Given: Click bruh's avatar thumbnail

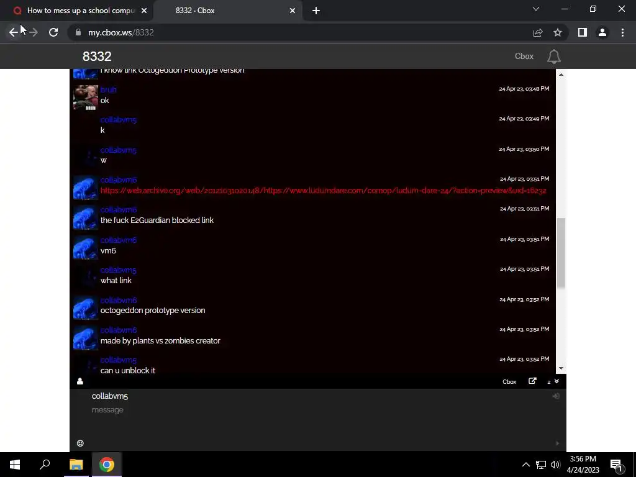Looking at the screenshot, I should click(86, 98).
